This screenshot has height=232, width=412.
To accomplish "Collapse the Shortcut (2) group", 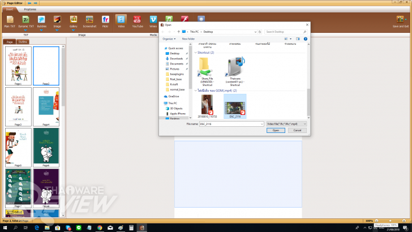I will point(196,53).
